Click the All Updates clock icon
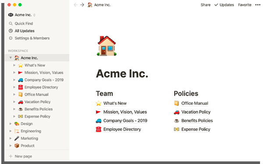This screenshot has height=164, width=263. click(x=11, y=31)
